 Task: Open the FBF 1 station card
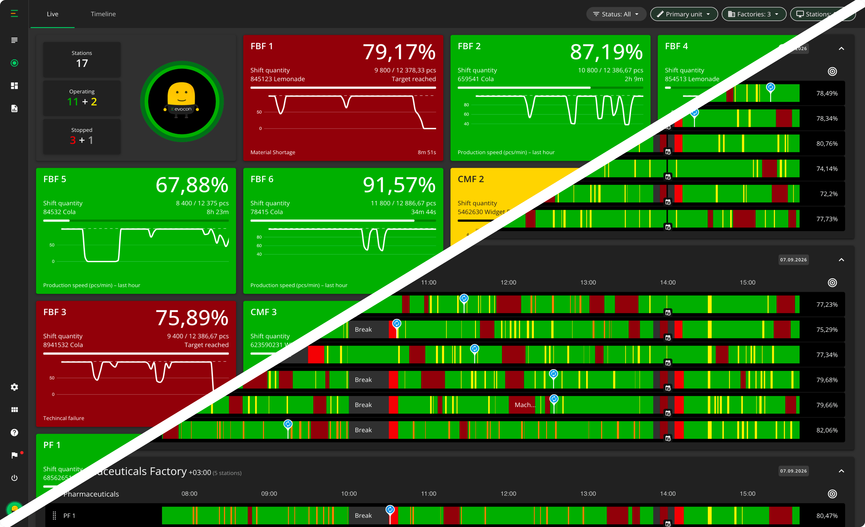click(343, 98)
